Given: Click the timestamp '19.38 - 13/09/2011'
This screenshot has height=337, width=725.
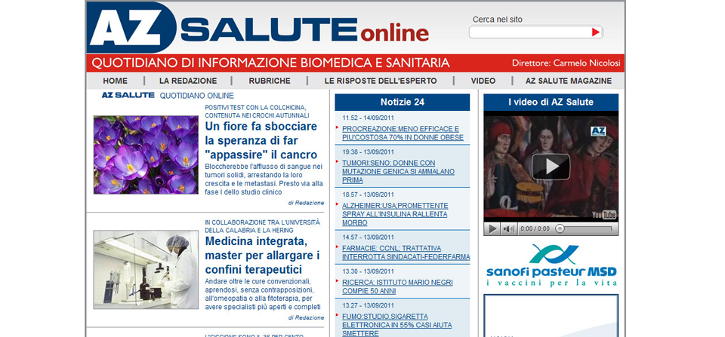Looking at the screenshot, I should [x=368, y=152].
